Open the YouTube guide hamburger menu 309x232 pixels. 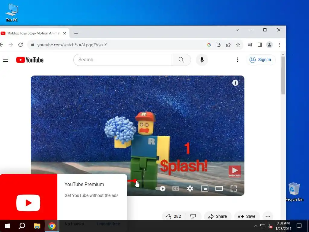(5, 60)
